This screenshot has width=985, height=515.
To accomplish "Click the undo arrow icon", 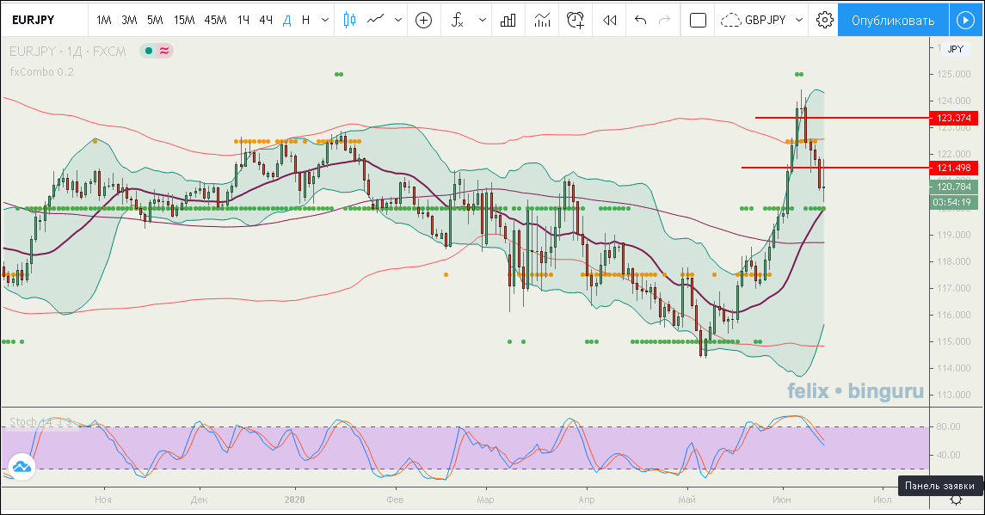I will (x=640, y=20).
